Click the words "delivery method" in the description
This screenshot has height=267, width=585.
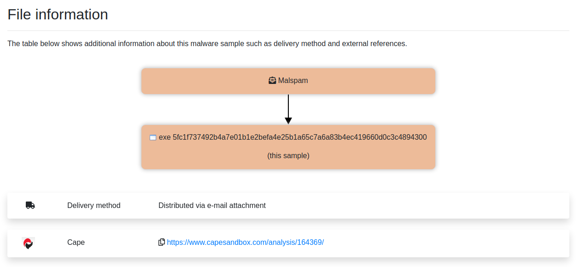point(300,44)
